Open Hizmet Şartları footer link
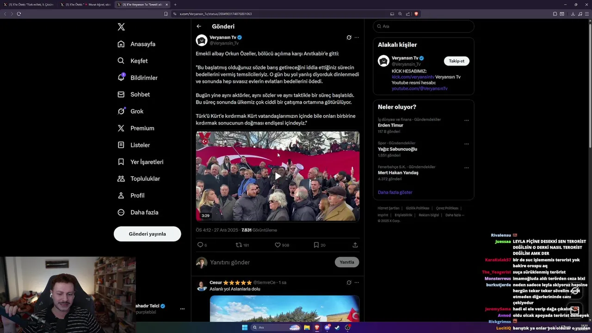Screen dimensions: 592x333 click(x=388, y=208)
